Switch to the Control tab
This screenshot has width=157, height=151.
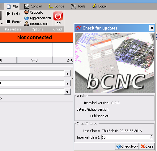(x=33, y=6)
